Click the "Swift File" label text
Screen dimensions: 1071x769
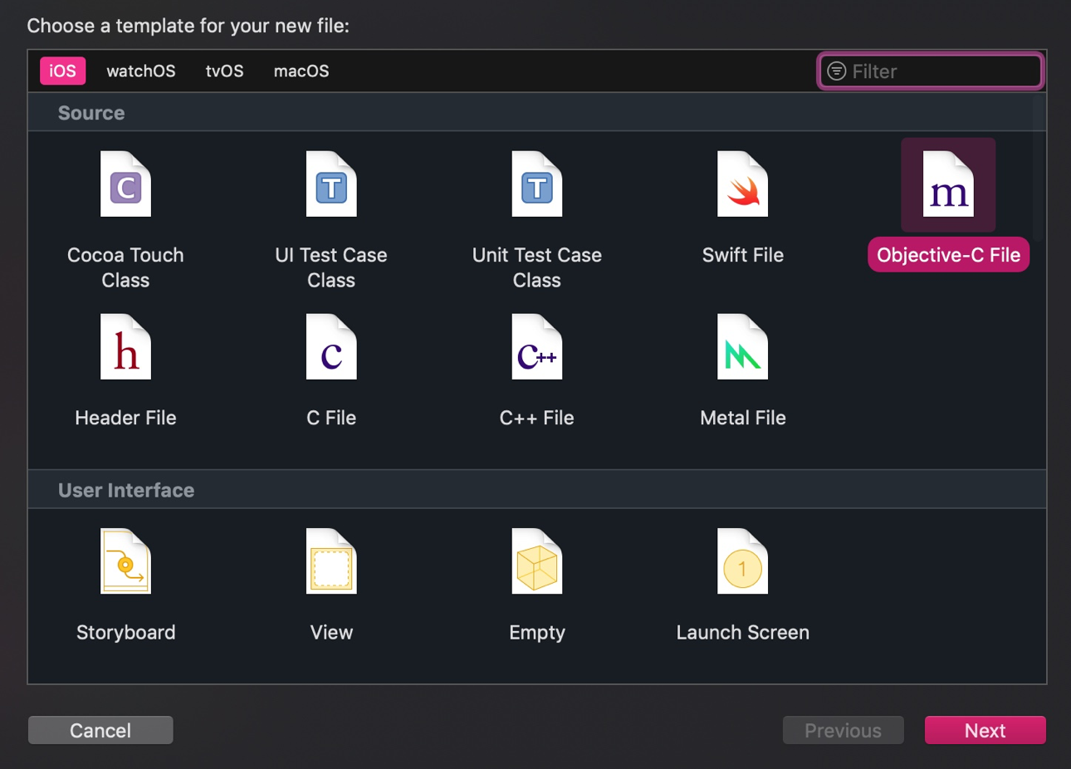click(743, 255)
